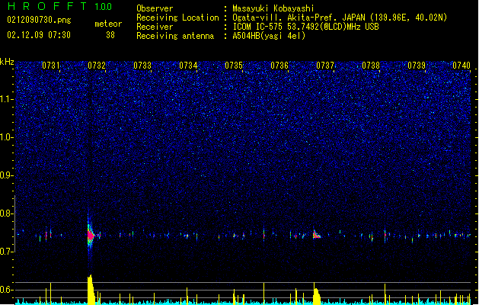Click the 0738 time marker
Screen dimensions: 479x305
click(x=371, y=66)
